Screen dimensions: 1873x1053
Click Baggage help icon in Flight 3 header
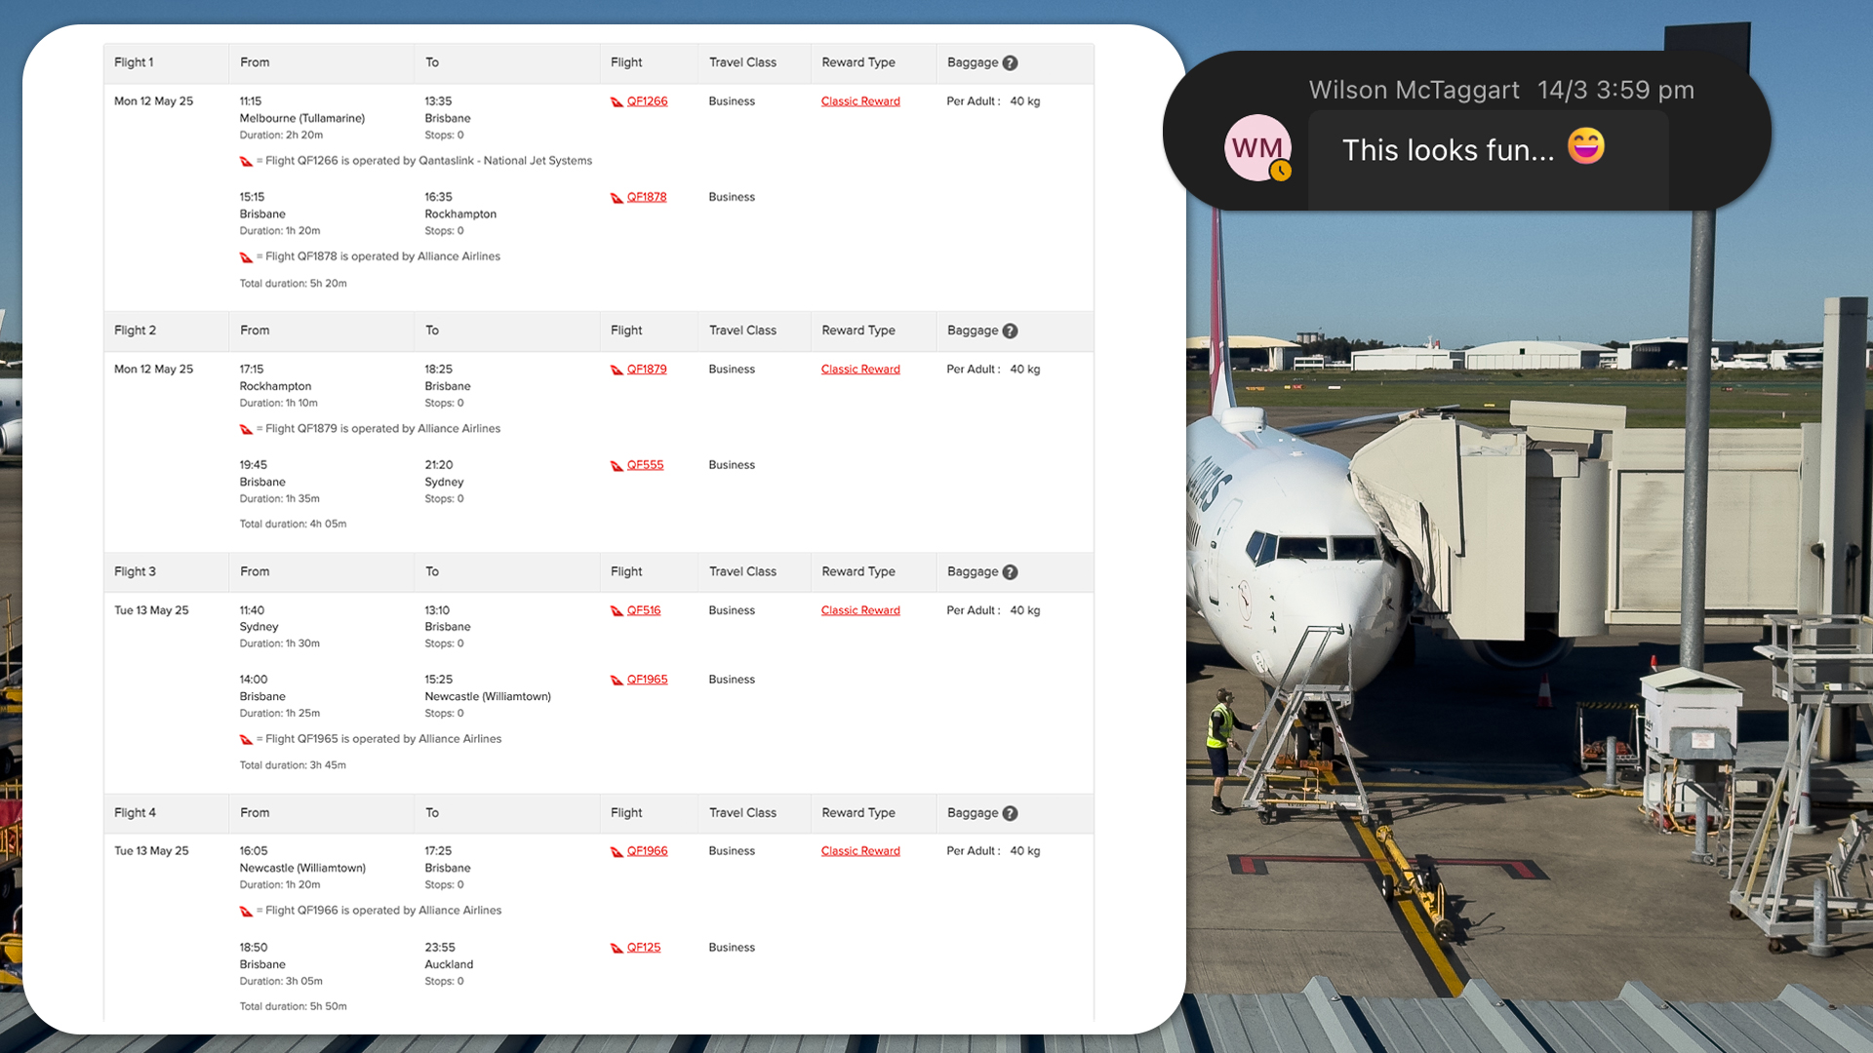pos(1011,572)
